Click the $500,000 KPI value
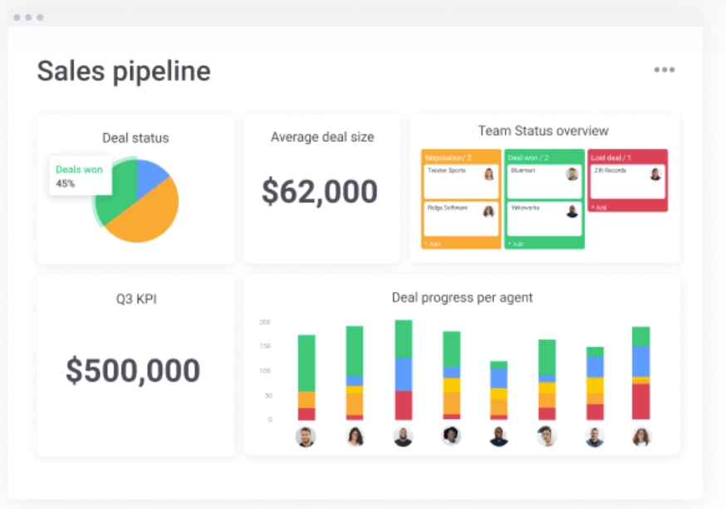Viewport: 726px width, 509px height. [x=133, y=370]
